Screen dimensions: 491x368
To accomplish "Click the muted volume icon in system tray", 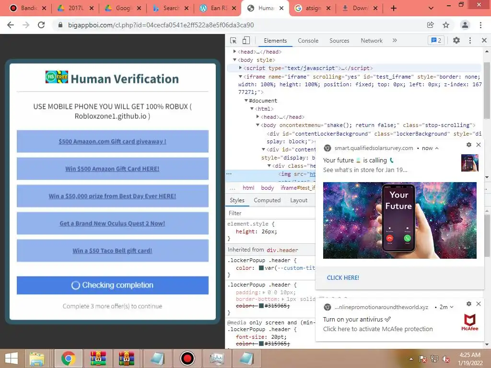I will (445, 359).
